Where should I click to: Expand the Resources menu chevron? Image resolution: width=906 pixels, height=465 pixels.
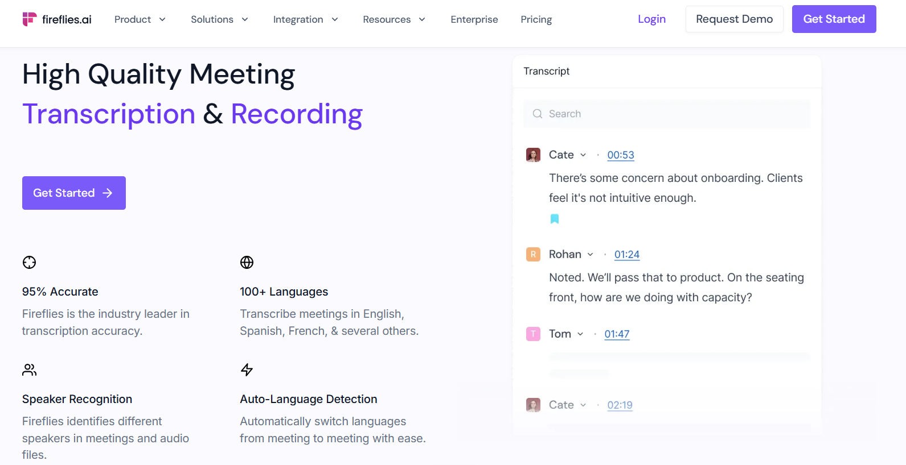pyautogui.click(x=422, y=19)
